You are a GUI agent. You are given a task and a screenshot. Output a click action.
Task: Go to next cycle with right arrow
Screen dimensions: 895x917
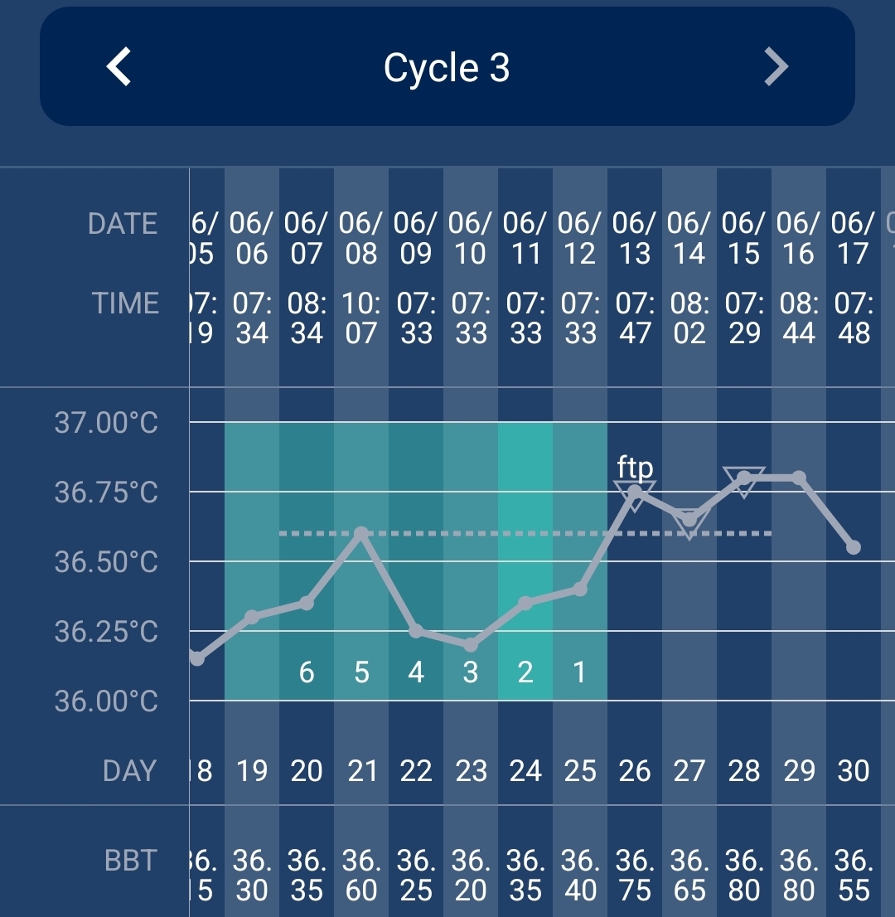[776, 66]
